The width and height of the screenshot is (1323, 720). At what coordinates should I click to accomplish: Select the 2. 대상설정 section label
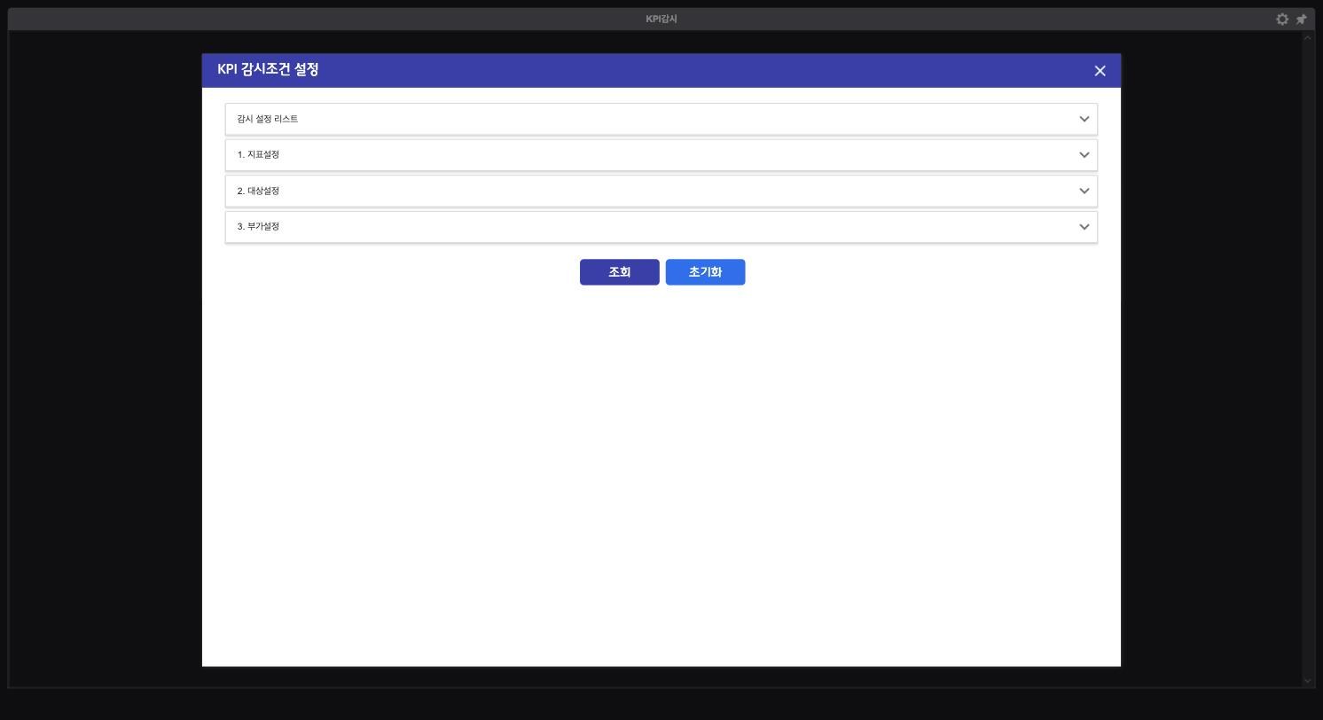(x=258, y=191)
